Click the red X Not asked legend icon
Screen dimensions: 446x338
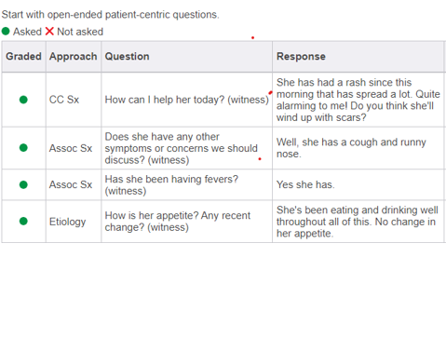click(x=49, y=32)
